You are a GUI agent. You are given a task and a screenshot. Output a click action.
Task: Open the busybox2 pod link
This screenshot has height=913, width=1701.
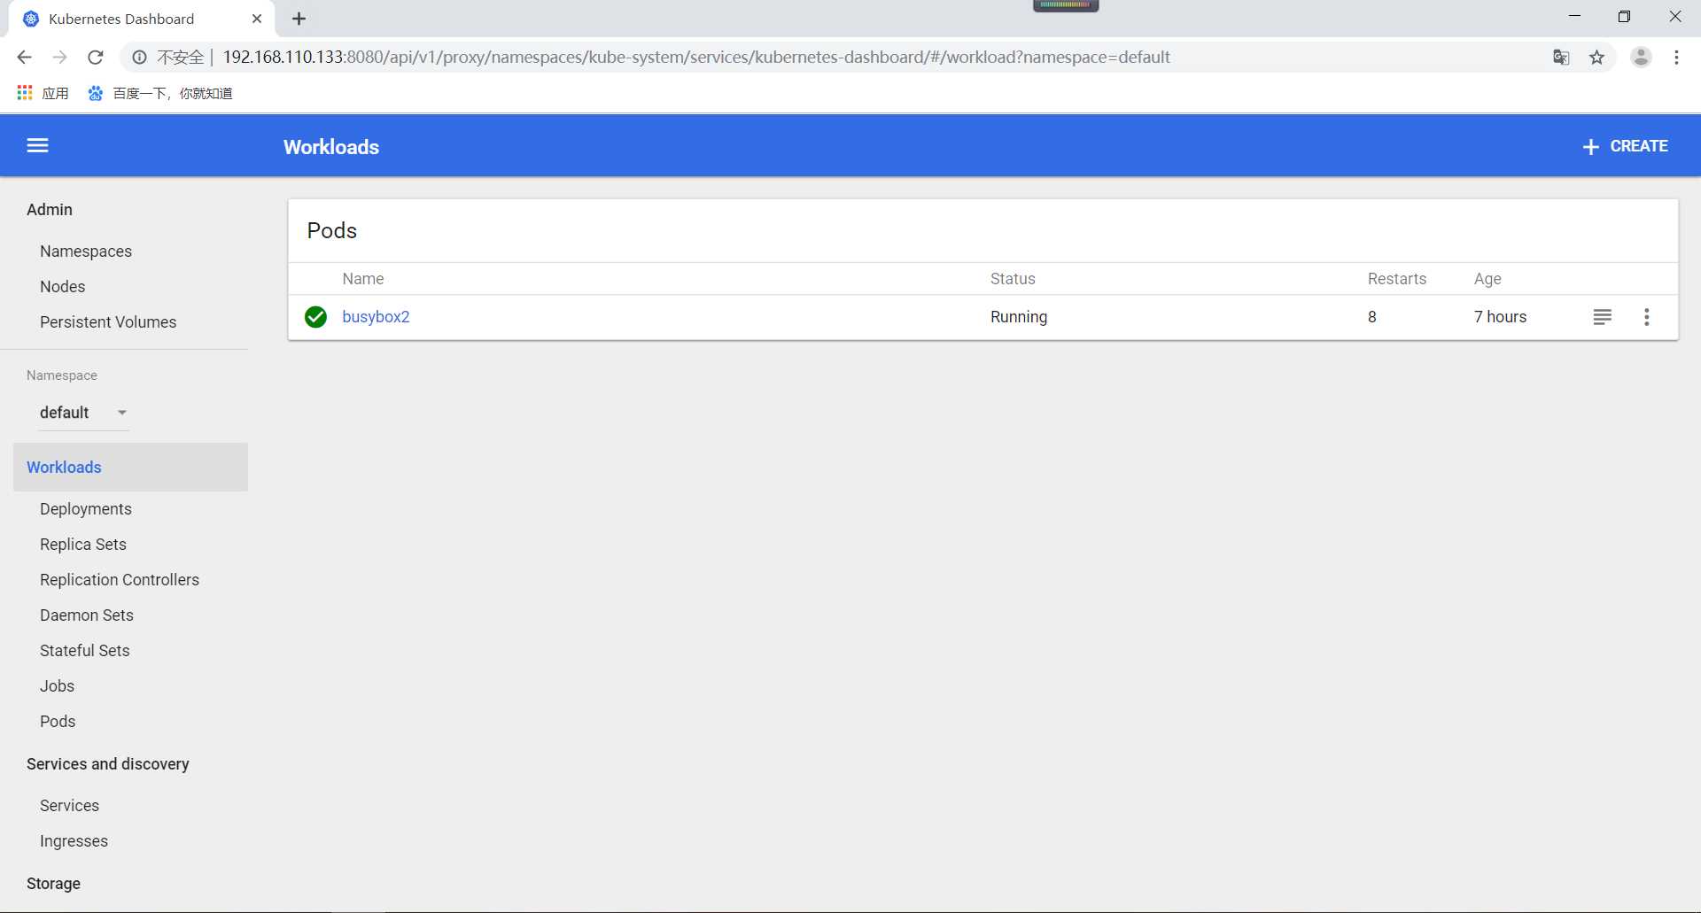[x=376, y=317]
